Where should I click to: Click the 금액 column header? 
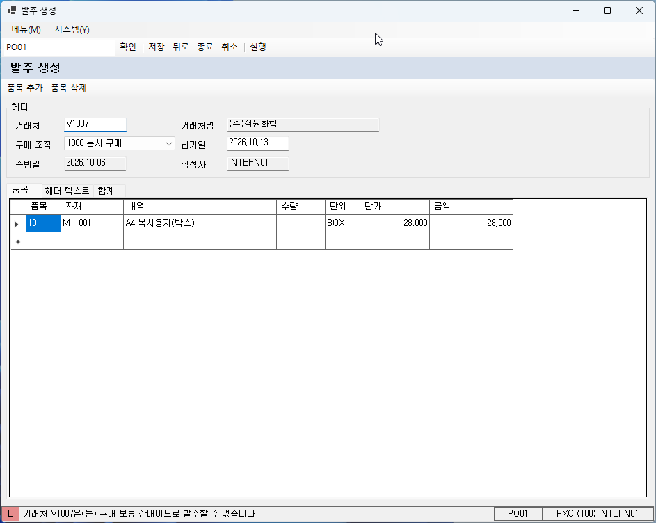click(x=471, y=207)
